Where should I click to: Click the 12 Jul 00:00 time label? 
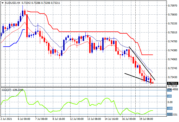pyautogui.click(x=77, y=119)
